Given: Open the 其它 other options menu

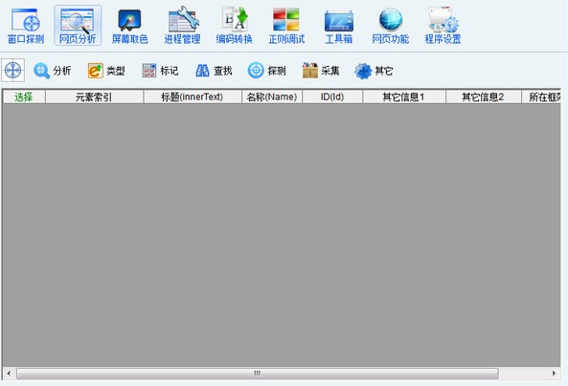Looking at the screenshot, I should point(374,71).
